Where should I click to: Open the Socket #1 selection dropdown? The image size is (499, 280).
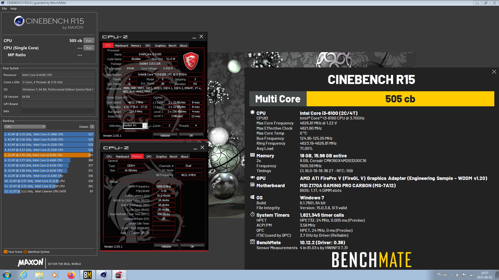(145, 126)
